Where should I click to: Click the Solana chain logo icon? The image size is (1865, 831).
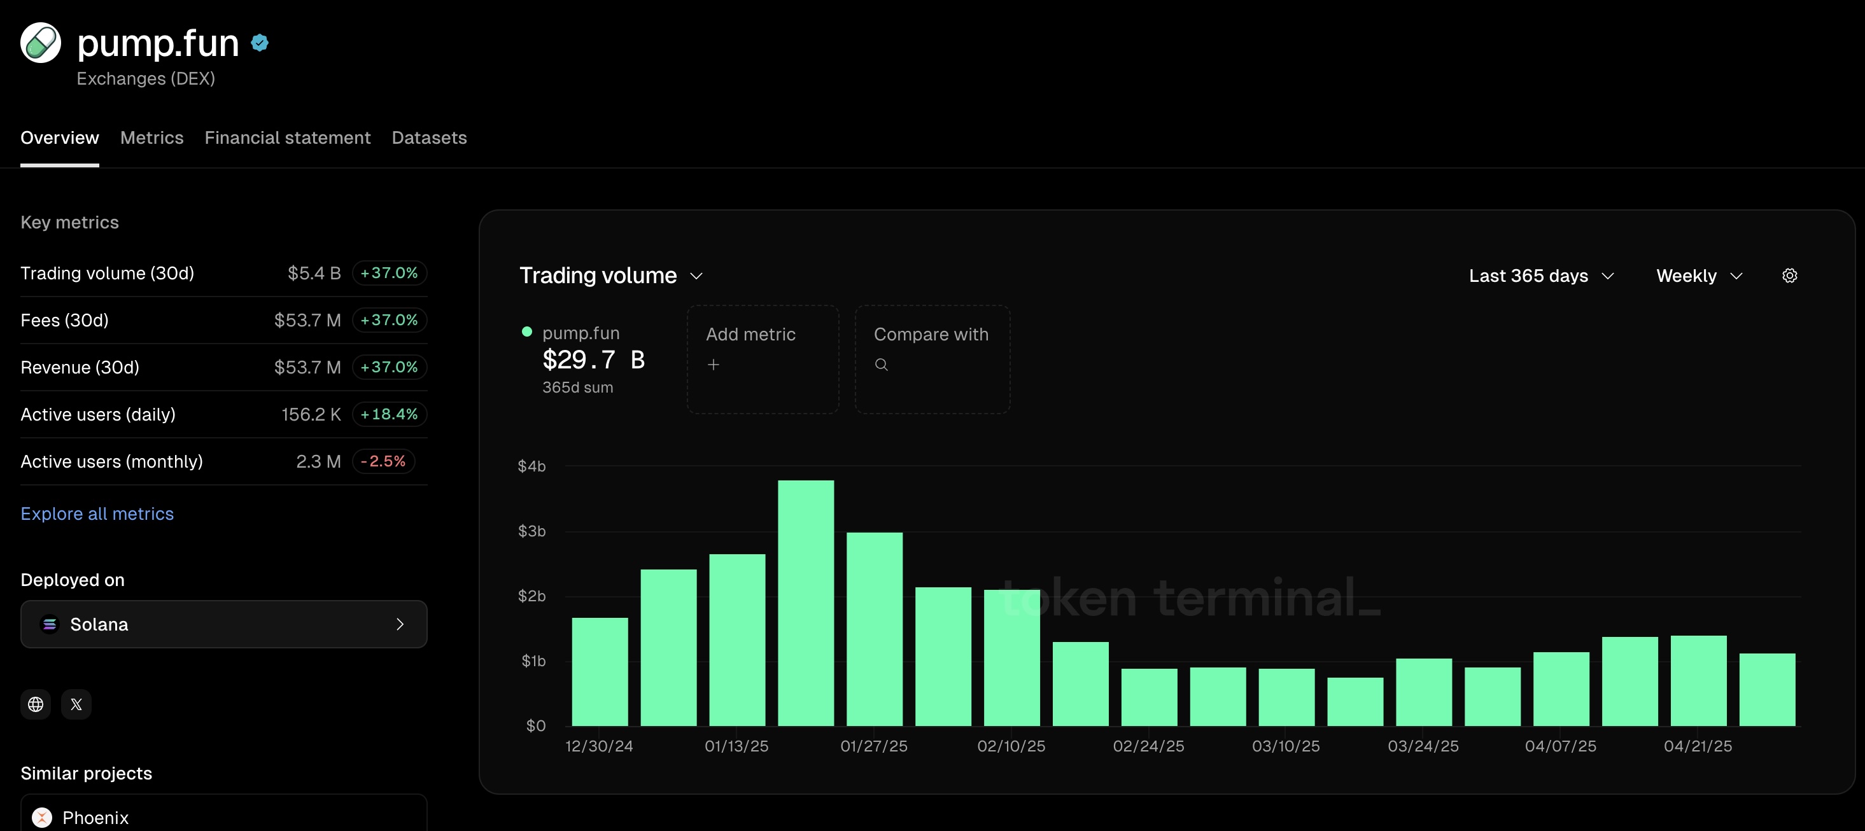(x=49, y=624)
